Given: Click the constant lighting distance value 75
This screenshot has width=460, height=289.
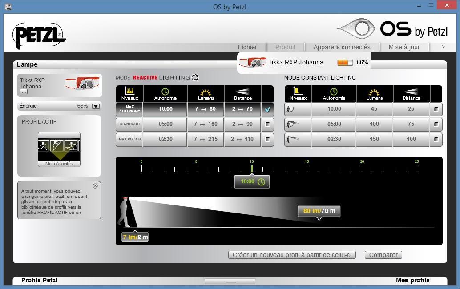Looking at the screenshot, I should pyautogui.click(x=411, y=124).
